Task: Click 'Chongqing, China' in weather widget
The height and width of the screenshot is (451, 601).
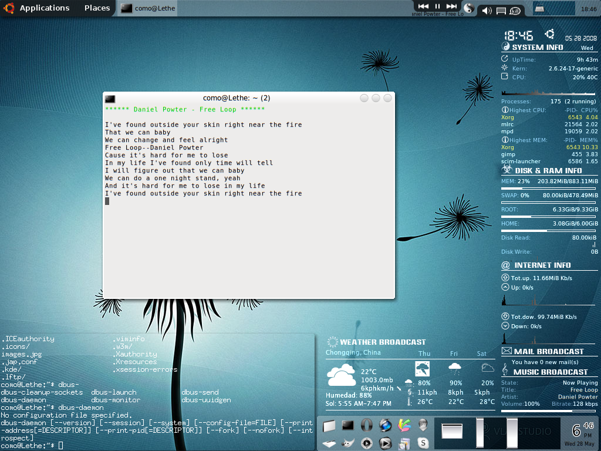Action: pos(353,352)
